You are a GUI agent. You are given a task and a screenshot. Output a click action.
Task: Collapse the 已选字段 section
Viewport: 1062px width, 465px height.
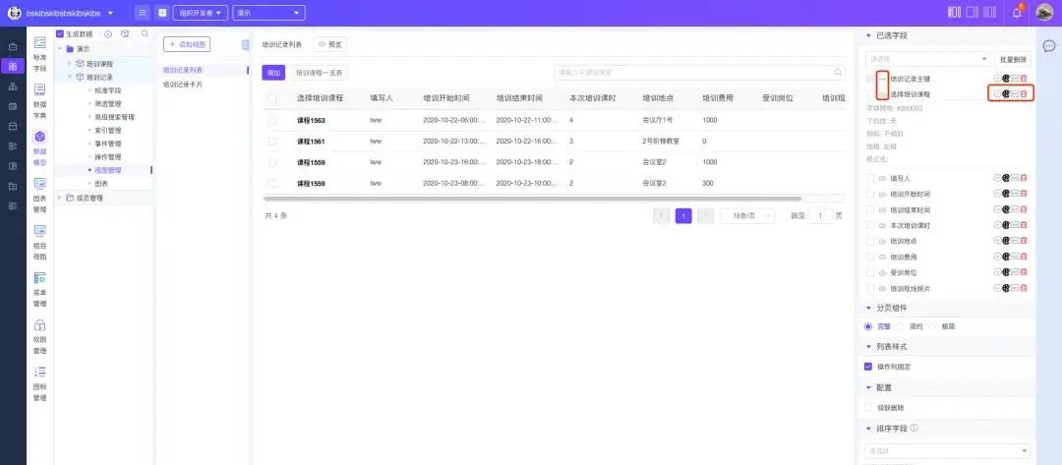tap(869, 35)
